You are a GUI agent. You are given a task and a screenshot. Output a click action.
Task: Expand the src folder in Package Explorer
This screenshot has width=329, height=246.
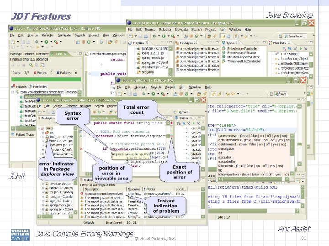43,133
